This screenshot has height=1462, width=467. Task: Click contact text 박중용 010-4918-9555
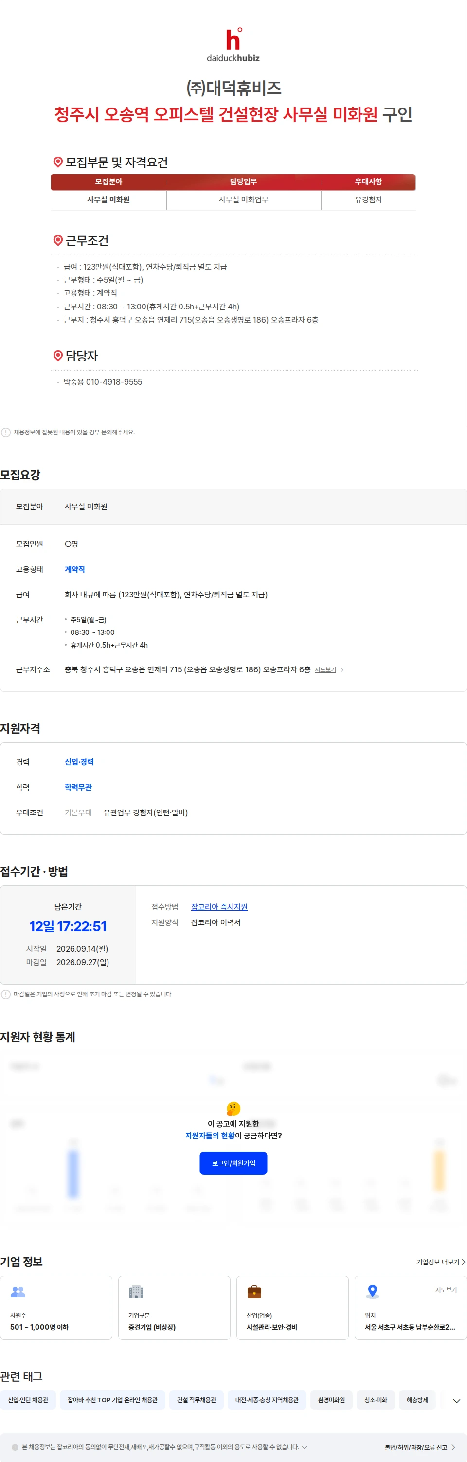pos(103,382)
